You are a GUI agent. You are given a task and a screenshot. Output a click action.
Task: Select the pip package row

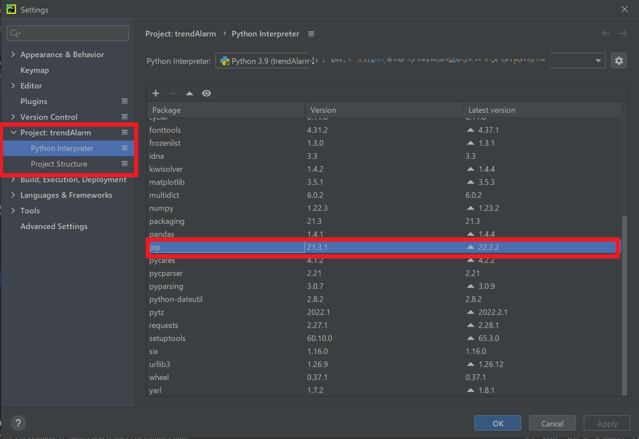(384, 247)
